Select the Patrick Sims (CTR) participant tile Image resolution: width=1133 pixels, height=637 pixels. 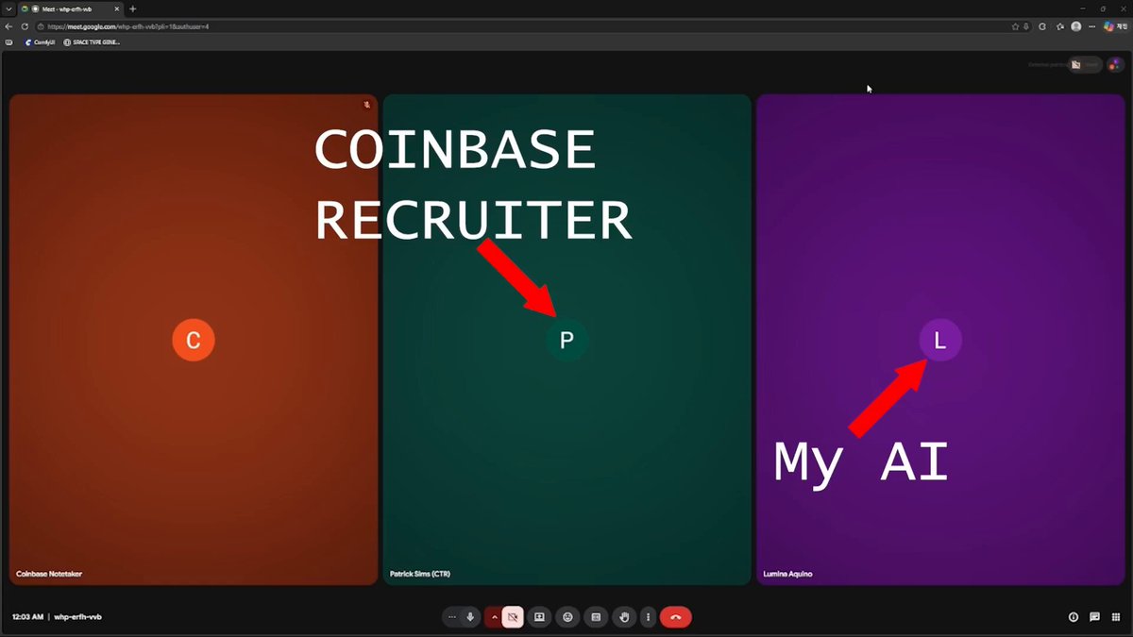pos(566,340)
